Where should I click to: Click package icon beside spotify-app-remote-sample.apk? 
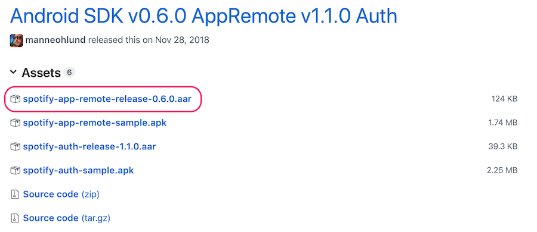tap(15, 123)
